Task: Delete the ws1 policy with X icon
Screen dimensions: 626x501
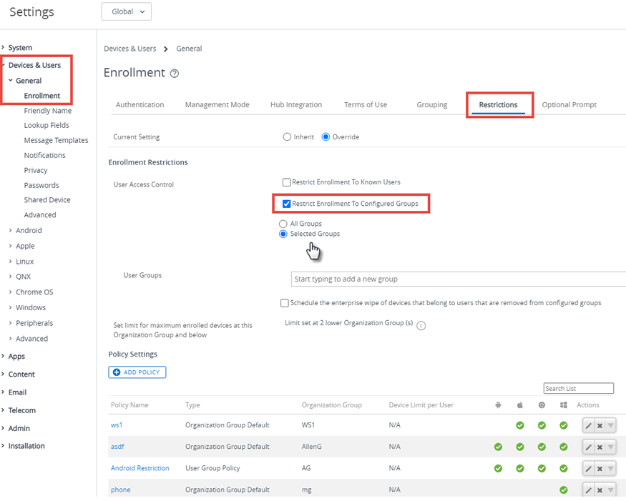Action: point(600,426)
